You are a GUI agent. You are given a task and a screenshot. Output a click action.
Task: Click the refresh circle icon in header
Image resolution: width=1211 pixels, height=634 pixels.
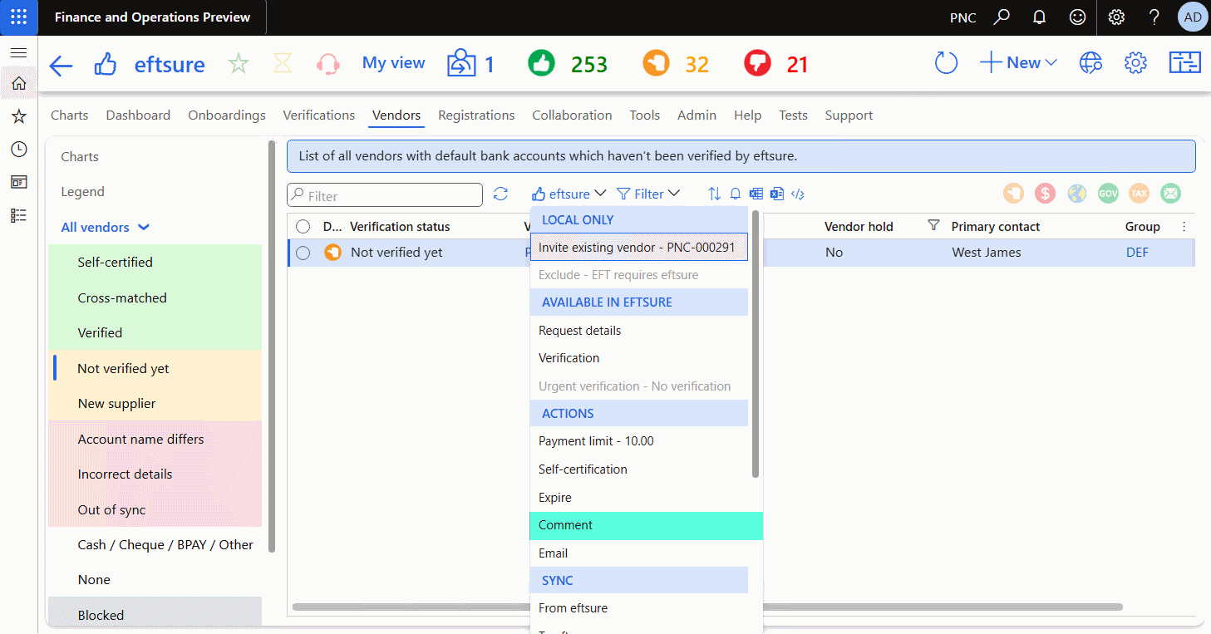[x=946, y=63]
